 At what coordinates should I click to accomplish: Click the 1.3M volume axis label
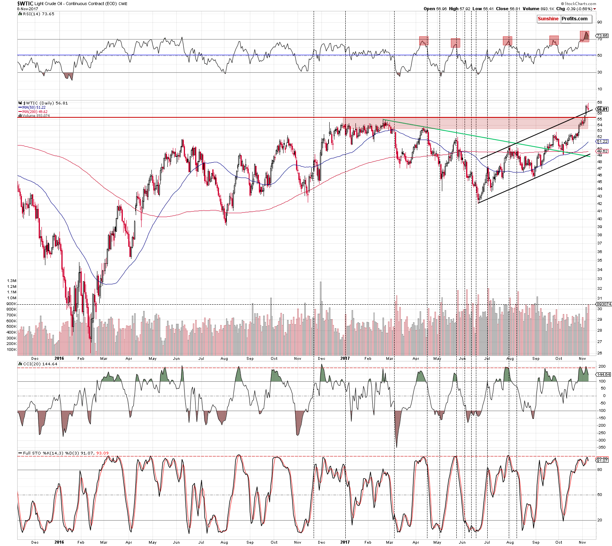tap(12, 281)
